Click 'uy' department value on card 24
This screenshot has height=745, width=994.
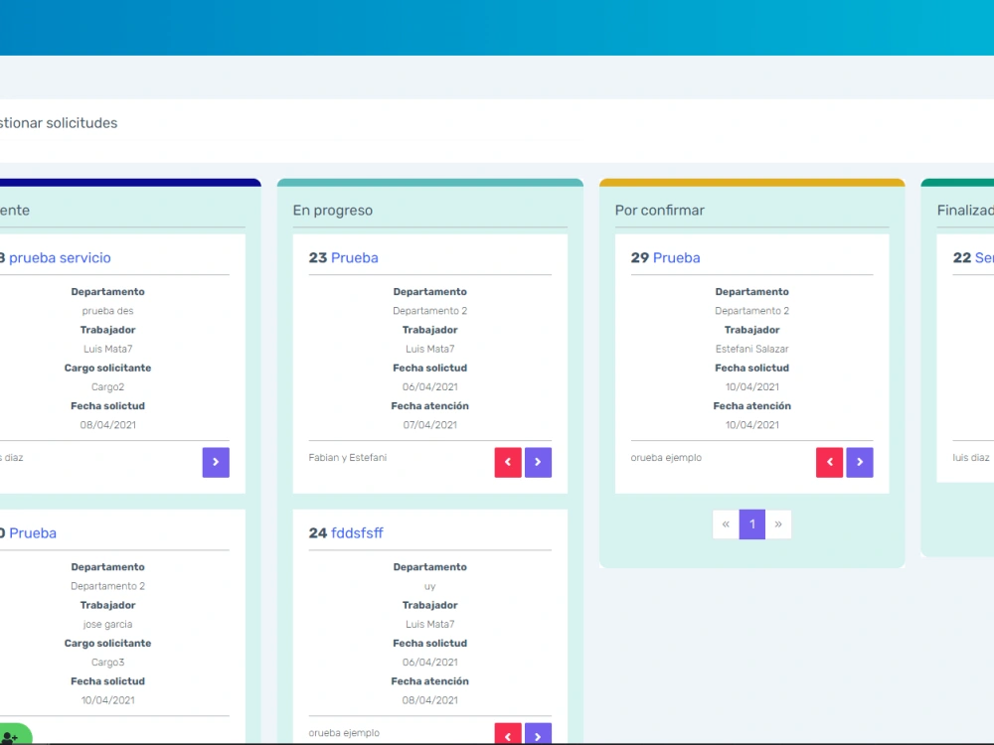coord(429,587)
